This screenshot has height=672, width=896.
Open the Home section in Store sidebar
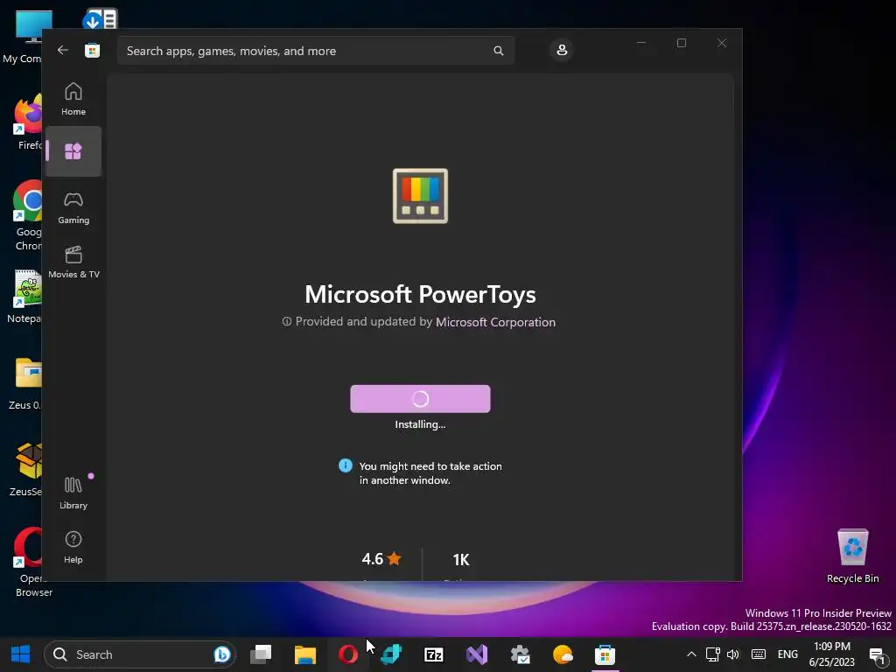pos(73,99)
